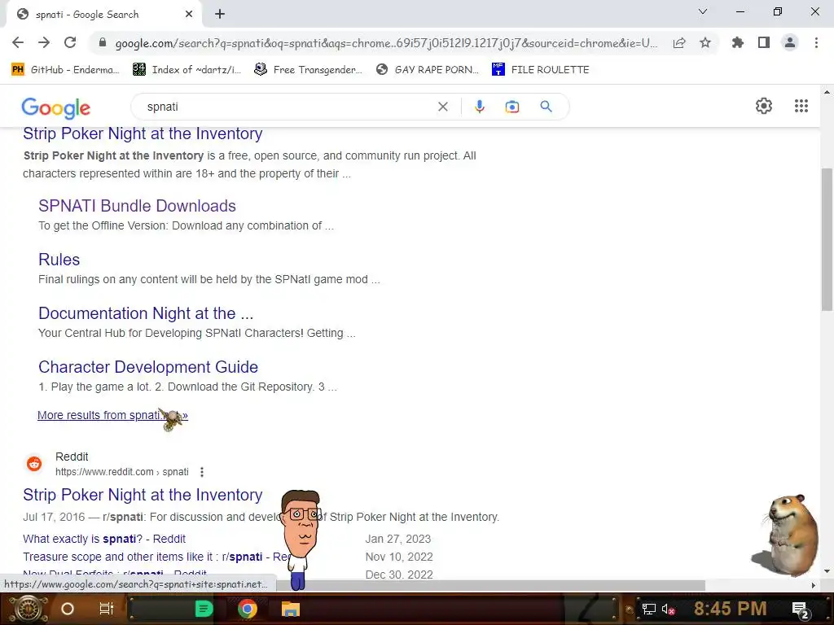Viewport: 834px width, 625px height.
Task: Close the spnati Google Search tab
Action: click(189, 15)
